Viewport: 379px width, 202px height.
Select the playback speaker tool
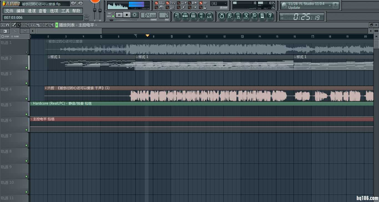click(52, 25)
